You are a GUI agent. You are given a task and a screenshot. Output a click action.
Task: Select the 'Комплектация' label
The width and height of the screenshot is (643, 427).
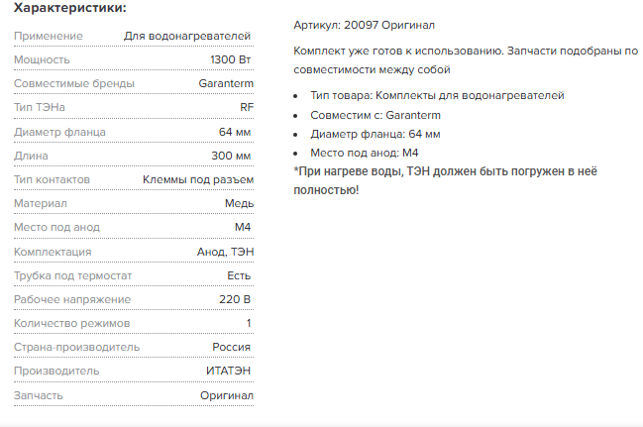tap(53, 252)
